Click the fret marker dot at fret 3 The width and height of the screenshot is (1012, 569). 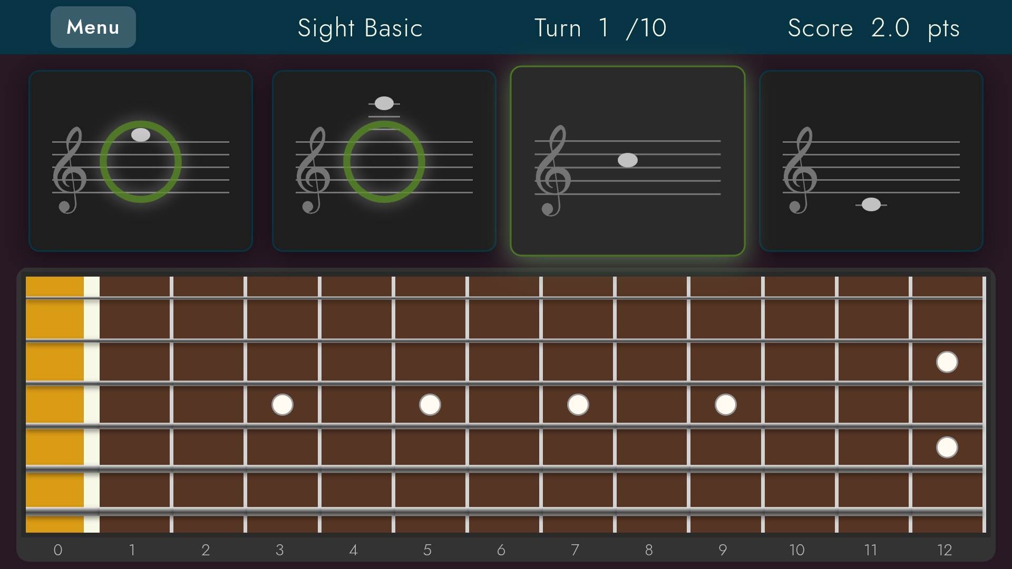(x=283, y=404)
